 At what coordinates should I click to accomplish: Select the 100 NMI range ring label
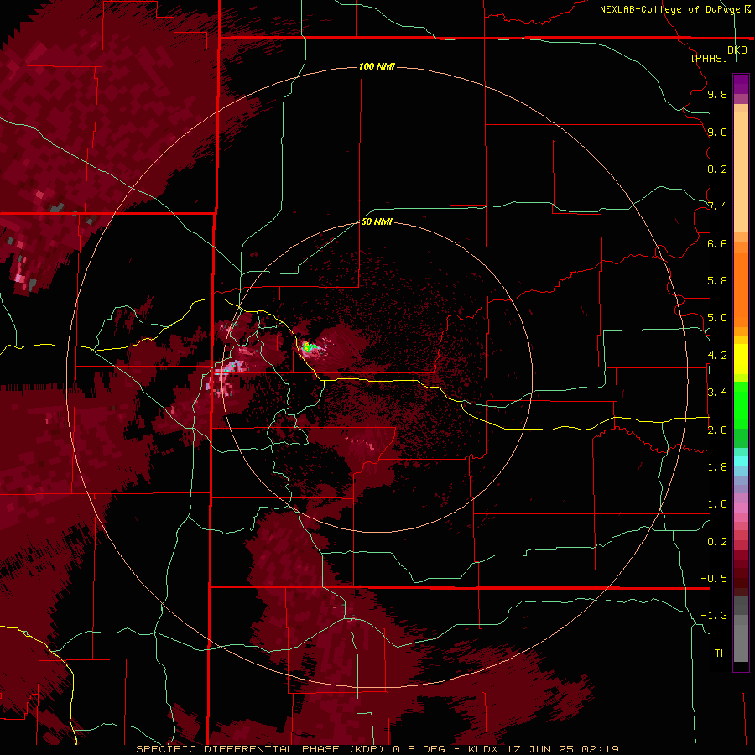377,66
